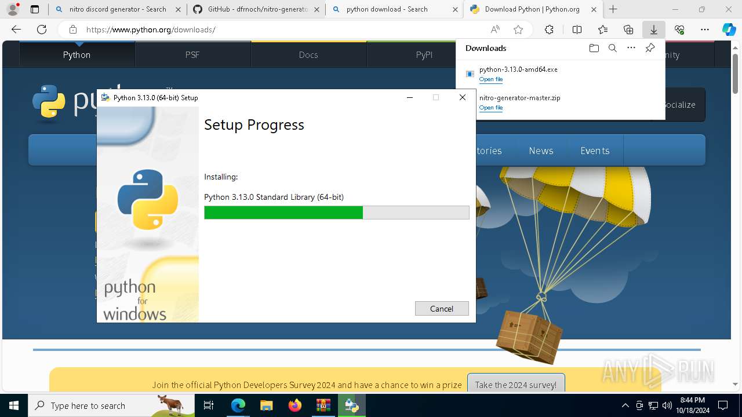
Task: Open the Events navigation item
Action: coord(595,151)
